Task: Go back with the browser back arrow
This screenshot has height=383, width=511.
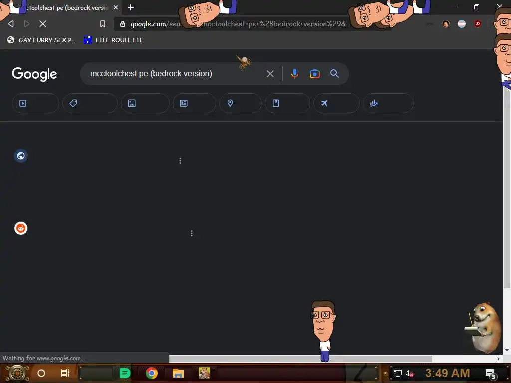Action: pos(11,24)
